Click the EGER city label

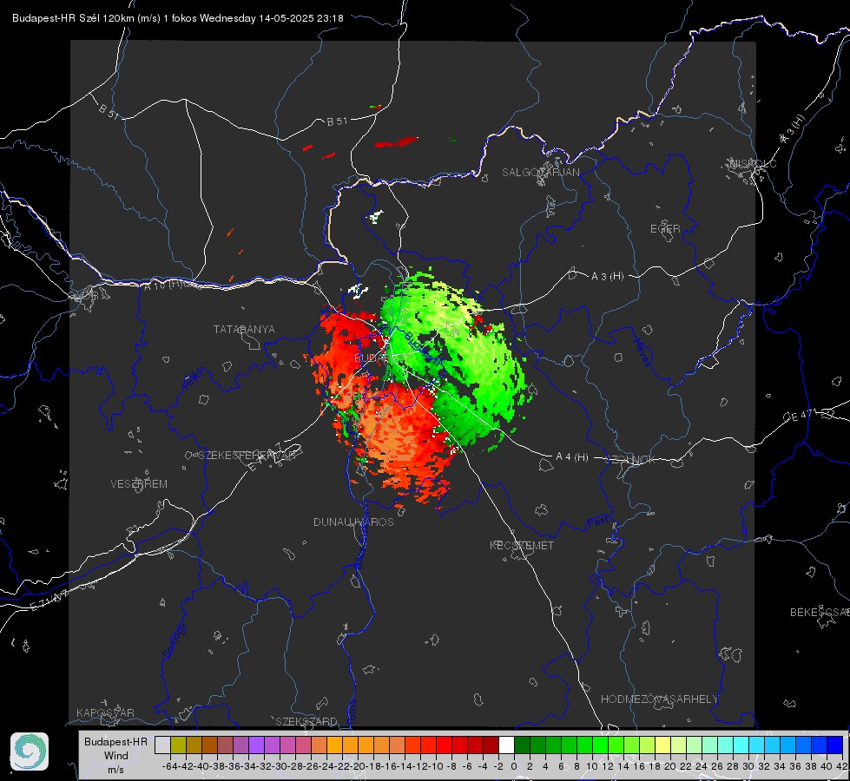(665, 229)
